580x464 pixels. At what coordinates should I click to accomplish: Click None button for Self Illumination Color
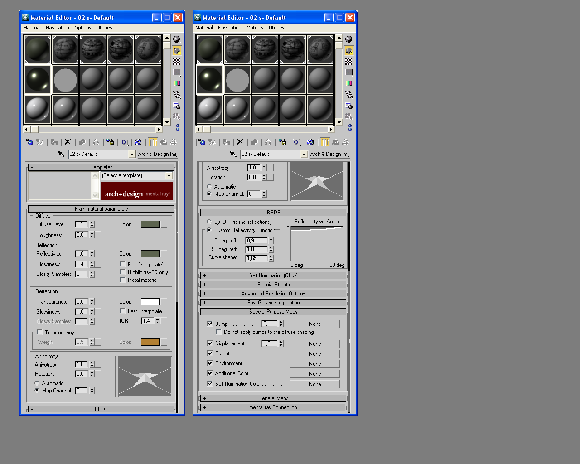coord(315,384)
